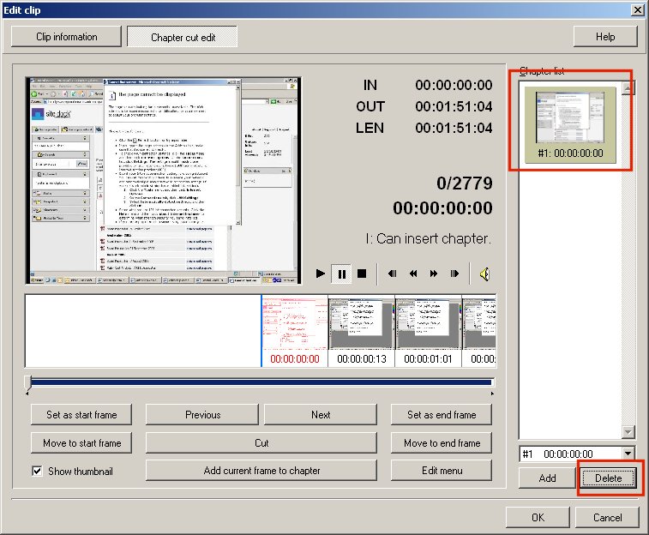Click chapter list scrollbar down arrow
This screenshot has height=535, width=649.
point(628,432)
